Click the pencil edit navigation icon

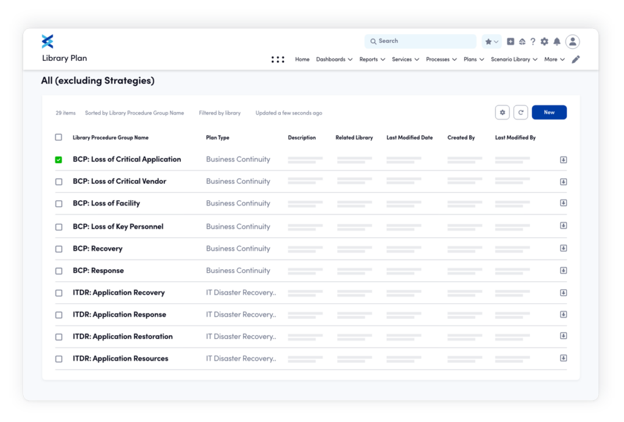point(575,60)
